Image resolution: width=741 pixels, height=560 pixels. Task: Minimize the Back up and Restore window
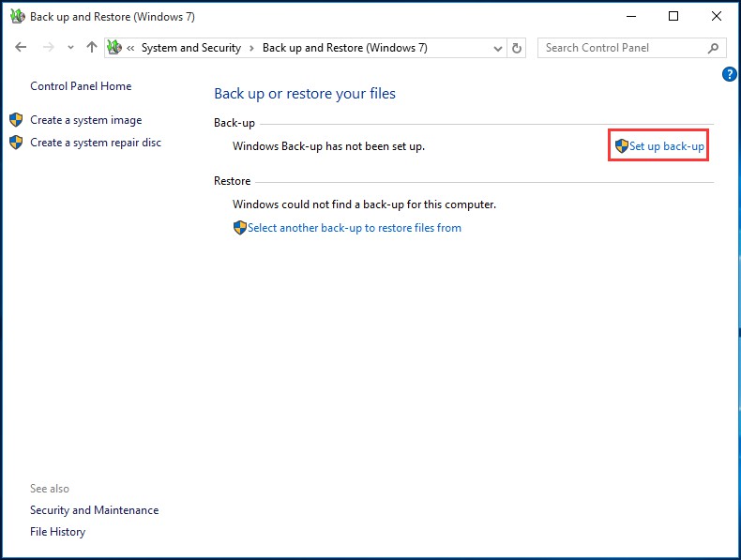click(631, 16)
